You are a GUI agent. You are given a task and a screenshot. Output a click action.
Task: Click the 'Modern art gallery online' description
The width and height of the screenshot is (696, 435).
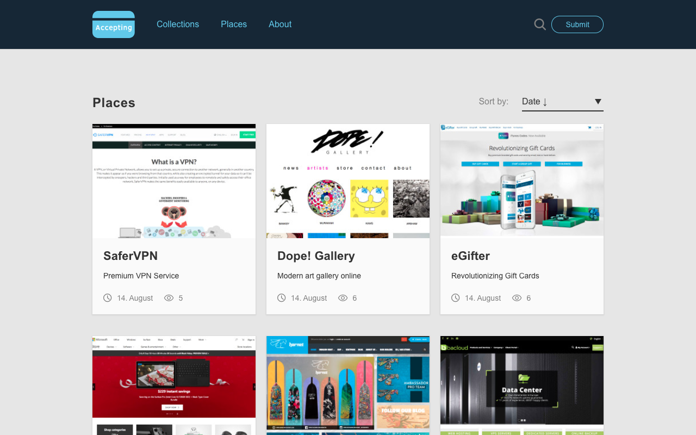pyautogui.click(x=319, y=276)
